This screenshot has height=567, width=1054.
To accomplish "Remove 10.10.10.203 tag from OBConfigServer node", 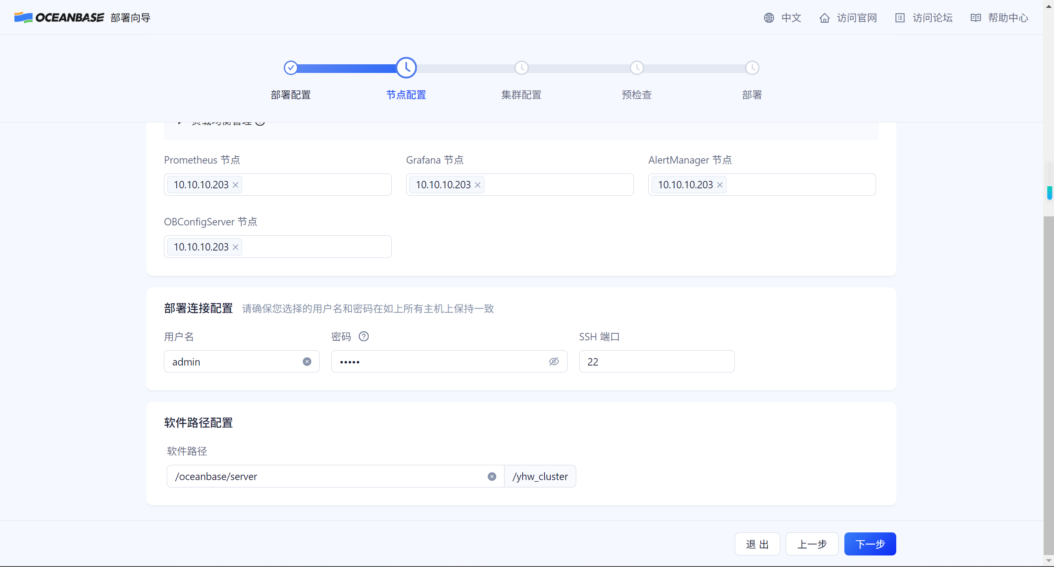I will tap(236, 247).
